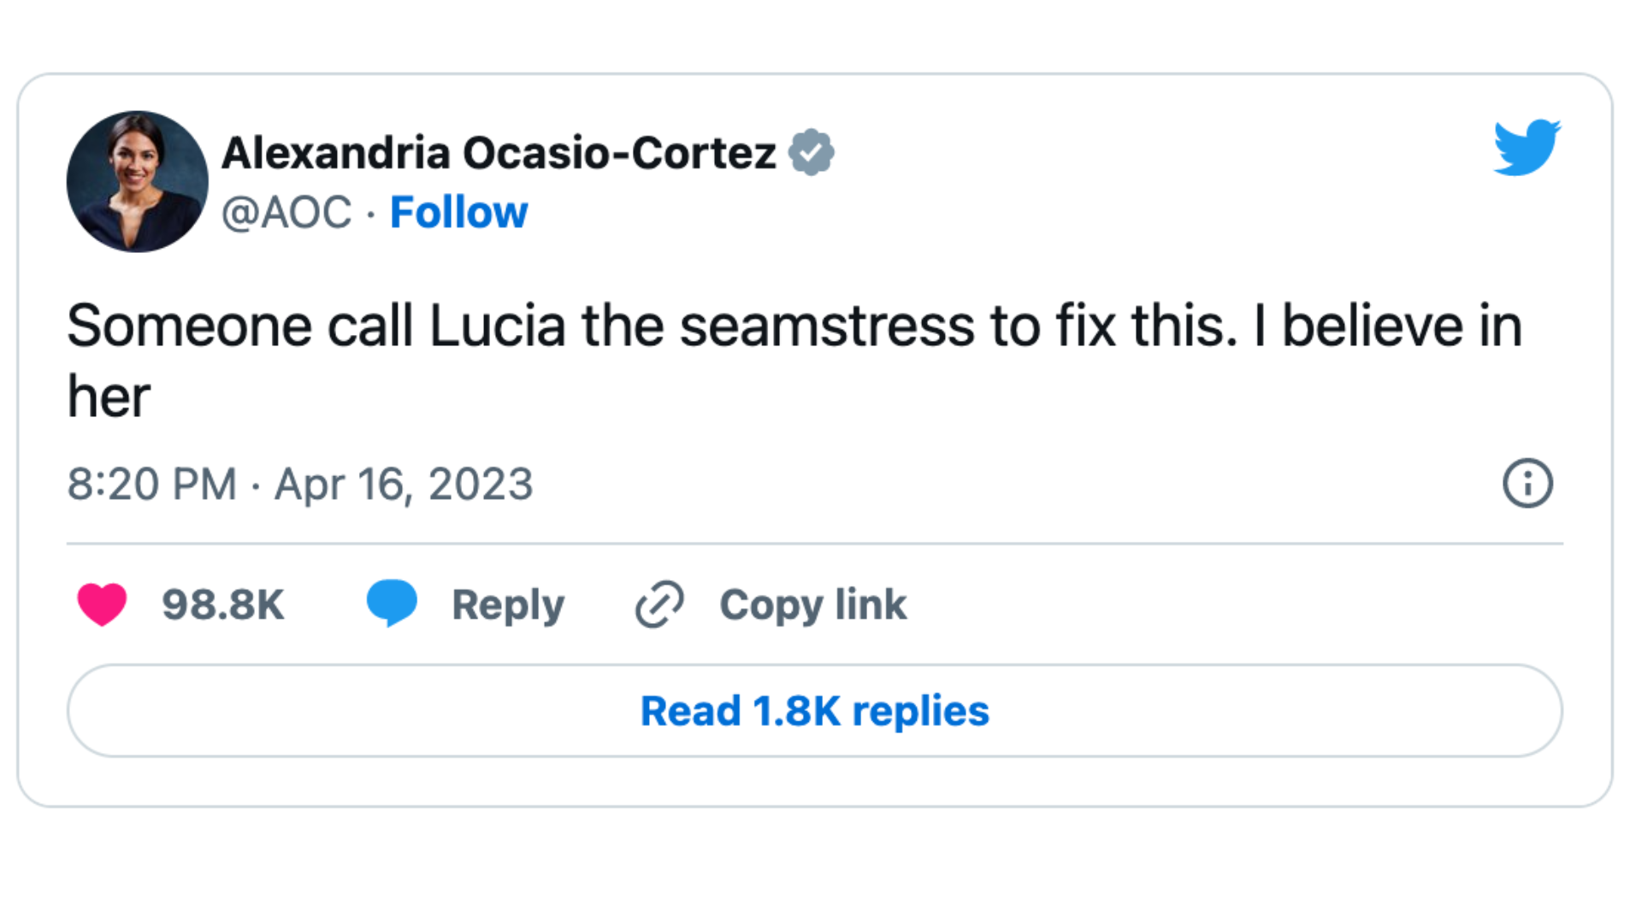Screen dimensions: 1642x923
Task: Click the Reply text label
Action: point(508,605)
